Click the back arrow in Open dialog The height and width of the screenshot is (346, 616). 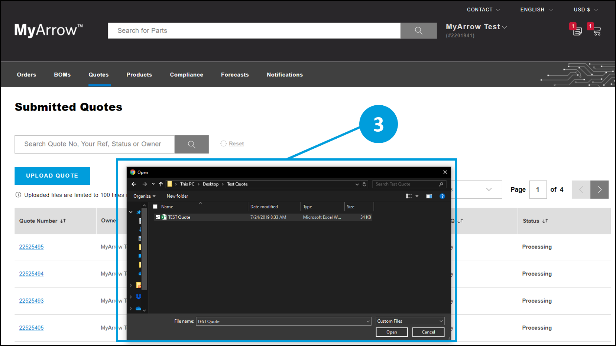coord(134,184)
